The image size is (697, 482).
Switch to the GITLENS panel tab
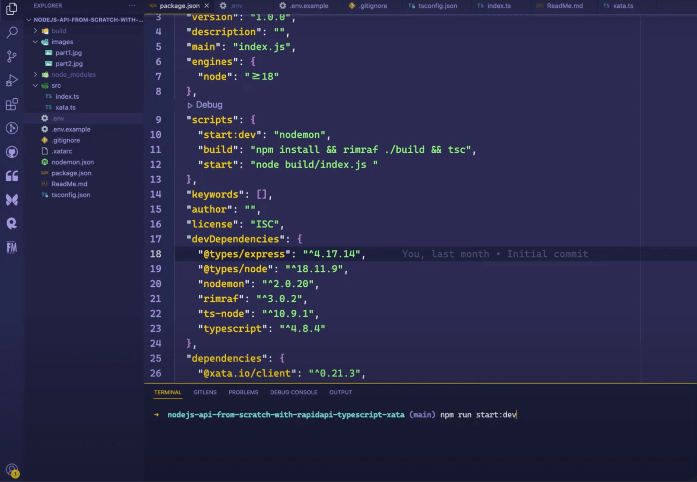click(x=205, y=392)
